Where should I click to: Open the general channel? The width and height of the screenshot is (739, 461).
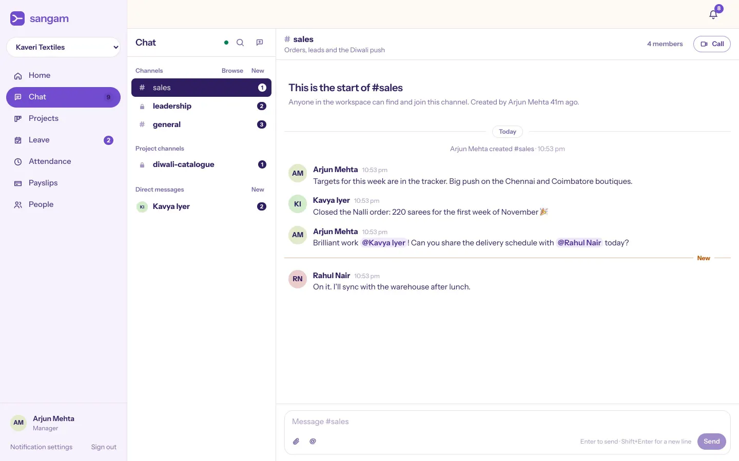click(x=201, y=124)
